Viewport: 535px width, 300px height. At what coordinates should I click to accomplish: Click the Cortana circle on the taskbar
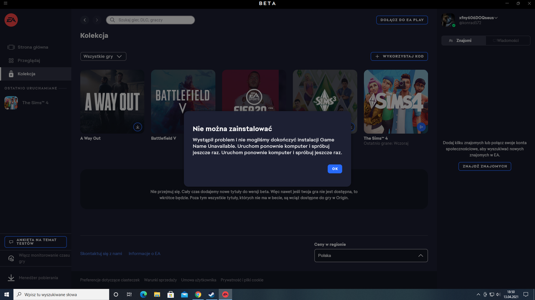(x=116, y=295)
